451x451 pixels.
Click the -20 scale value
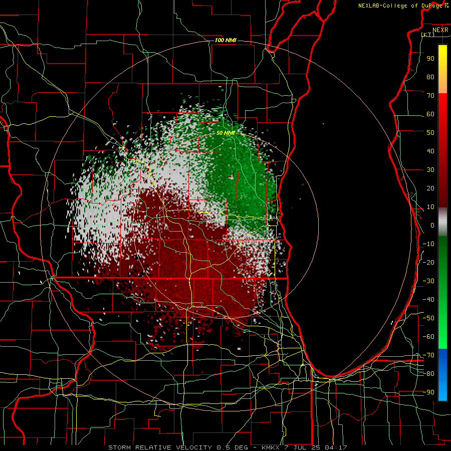coord(428,262)
